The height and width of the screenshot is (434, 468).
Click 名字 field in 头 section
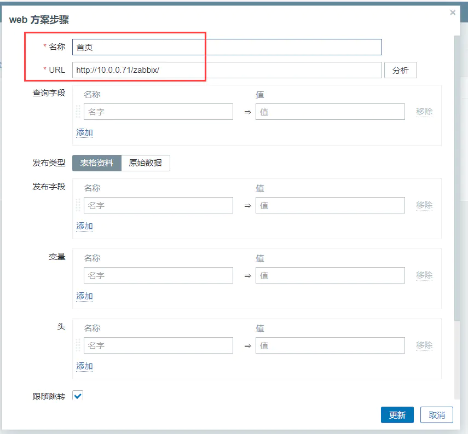tap(158, 345)
